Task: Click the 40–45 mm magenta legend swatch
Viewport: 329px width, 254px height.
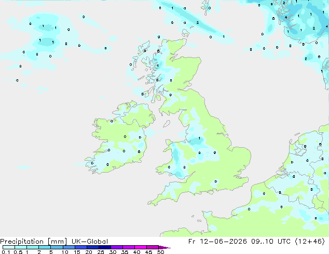Action: [141, 247]
